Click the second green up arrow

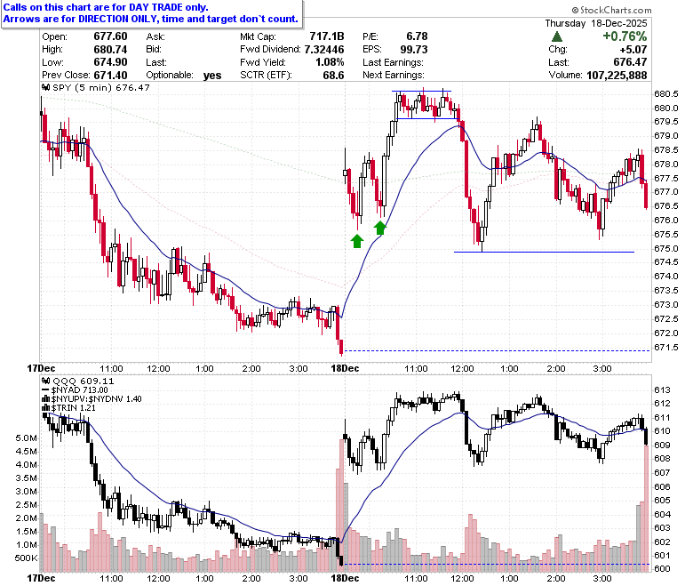point(380,229)
